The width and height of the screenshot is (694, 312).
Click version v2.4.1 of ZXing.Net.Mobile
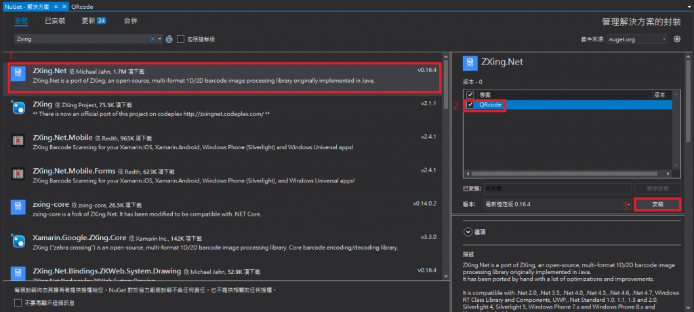[x=429, y=137]
